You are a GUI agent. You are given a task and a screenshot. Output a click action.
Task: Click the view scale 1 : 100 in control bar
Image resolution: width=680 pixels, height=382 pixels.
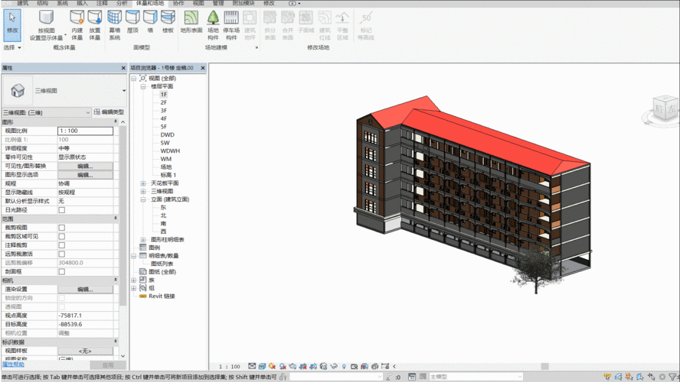click(x=230, y=367)
